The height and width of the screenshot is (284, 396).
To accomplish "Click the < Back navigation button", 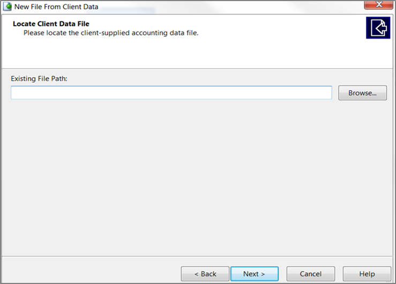I will pos(205,274).
